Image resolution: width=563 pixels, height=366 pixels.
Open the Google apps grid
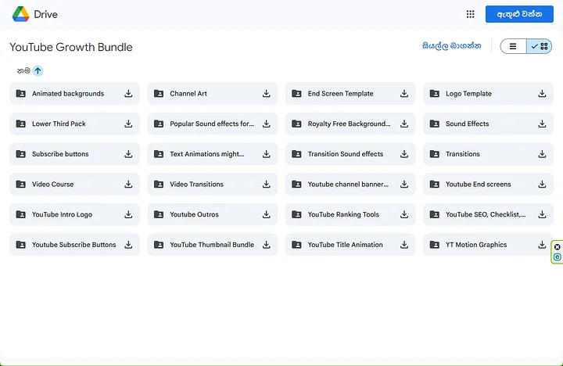471,14
